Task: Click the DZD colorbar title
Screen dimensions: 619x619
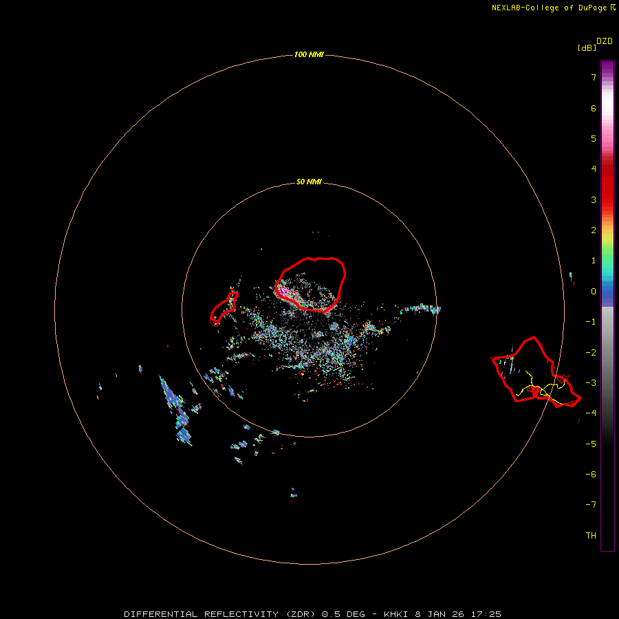Action: pos(605,41)
